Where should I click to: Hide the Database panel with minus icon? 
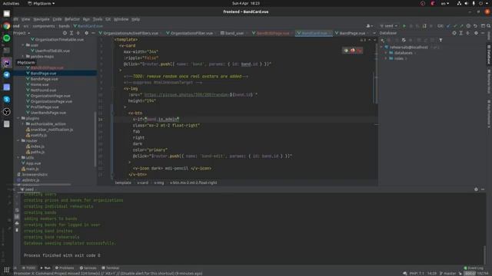483,33
